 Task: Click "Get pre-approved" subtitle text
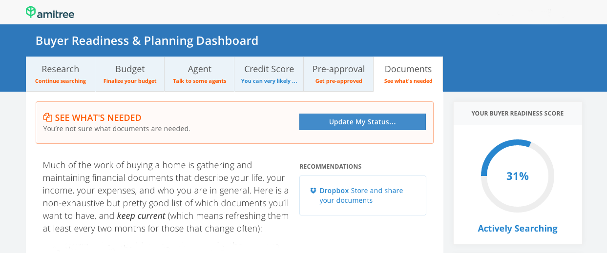(x=338, y=81)
